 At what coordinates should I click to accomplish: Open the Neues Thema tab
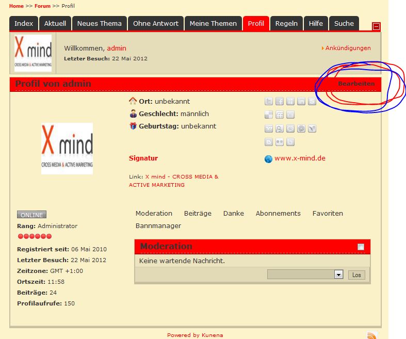tap(99, 23)
